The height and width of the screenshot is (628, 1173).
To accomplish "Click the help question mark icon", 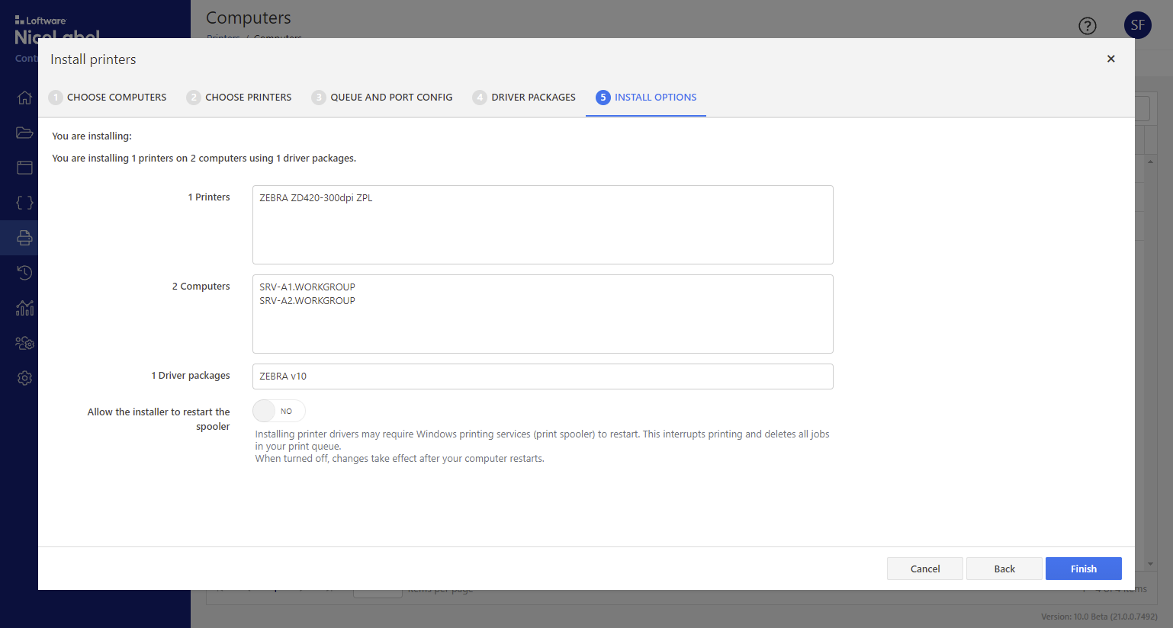I will pyautogui.click(x=1087, y=26).
